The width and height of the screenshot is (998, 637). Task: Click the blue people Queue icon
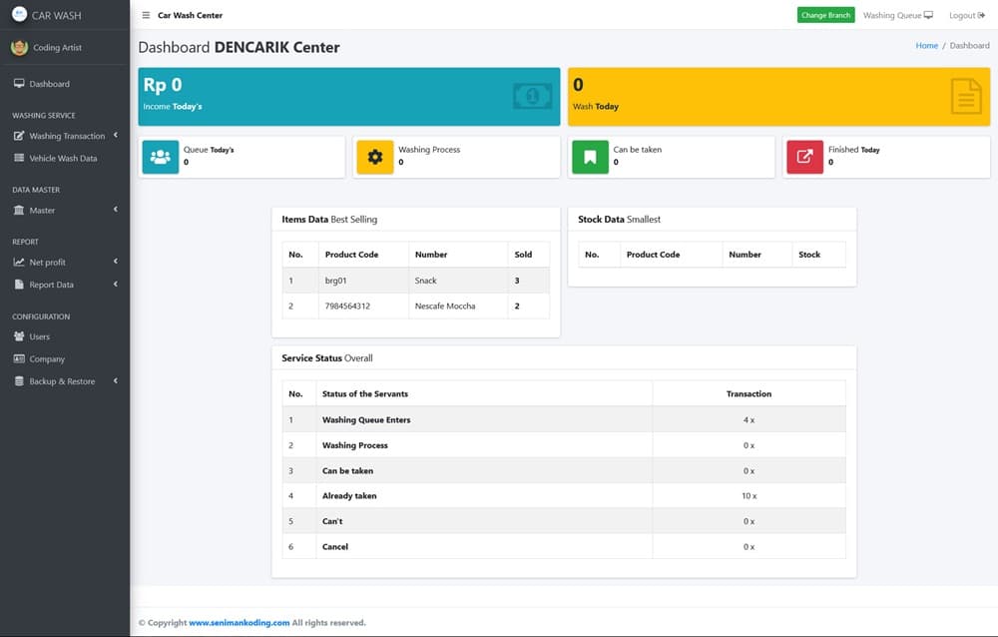coord(161,157)
